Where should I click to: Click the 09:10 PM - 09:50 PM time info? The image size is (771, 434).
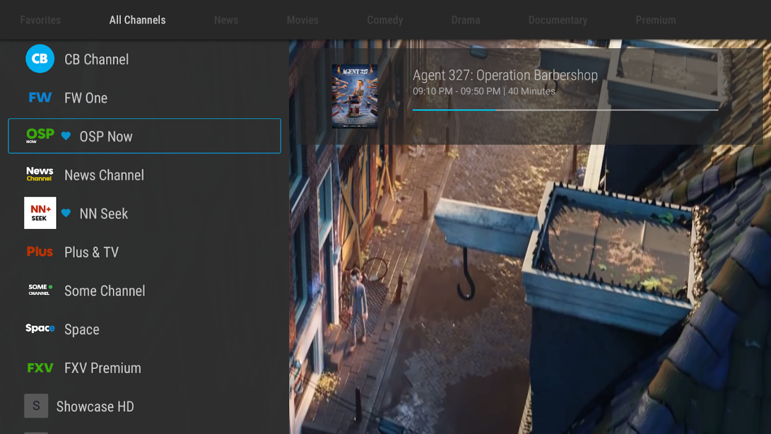click(484, 91)
